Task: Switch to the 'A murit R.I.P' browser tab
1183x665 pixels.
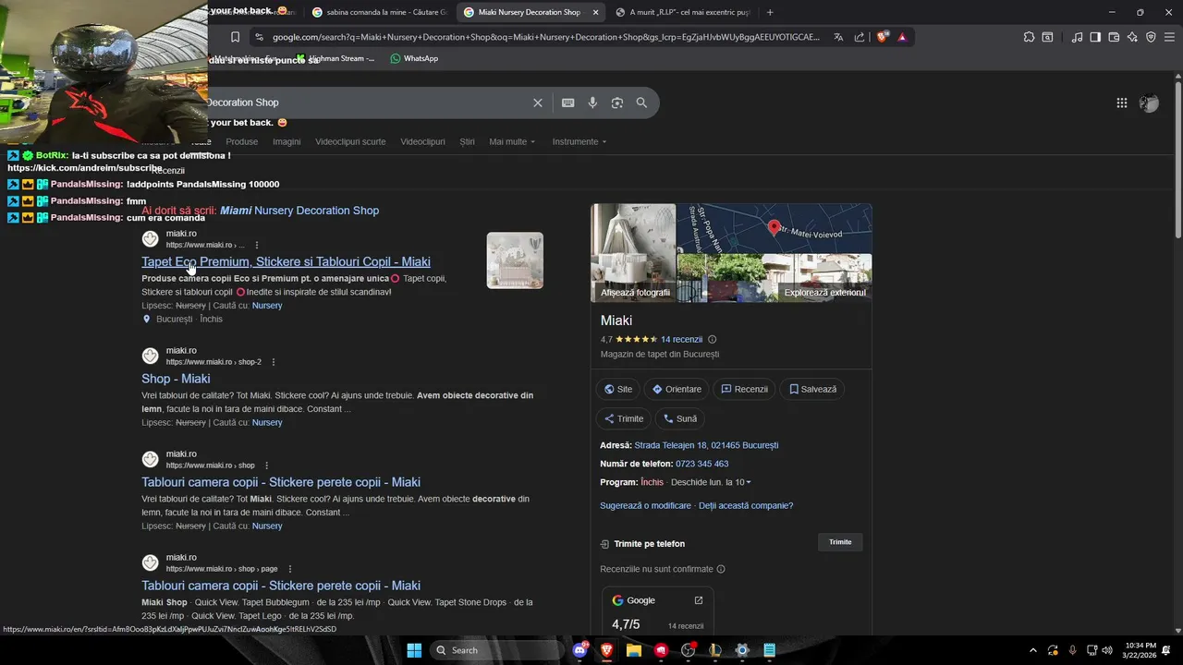Action: coord(683,12)
